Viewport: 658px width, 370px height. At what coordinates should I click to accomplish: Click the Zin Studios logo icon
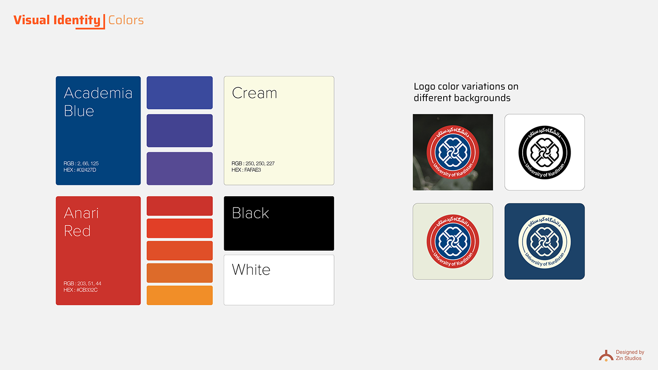pos(606,355)
